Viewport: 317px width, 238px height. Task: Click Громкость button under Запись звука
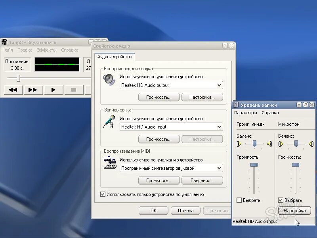159,139
